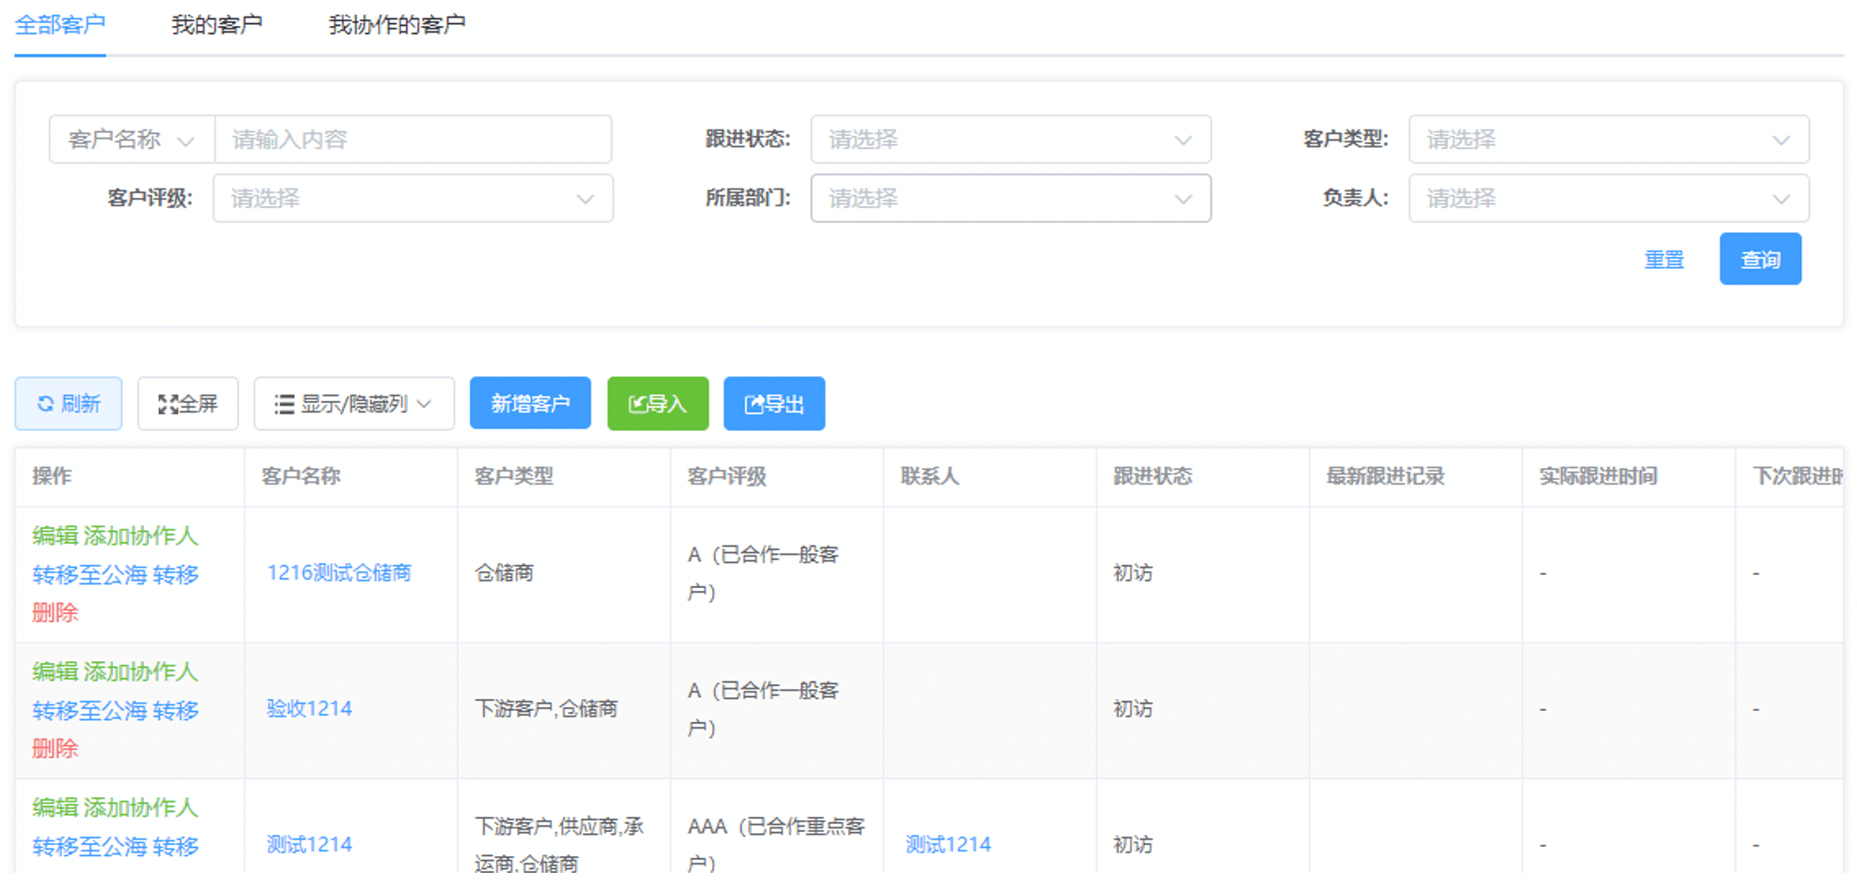Click 编辑 for customer 测试1214
The height and width of the screenshot is (882, 1857).
[55, 808]
